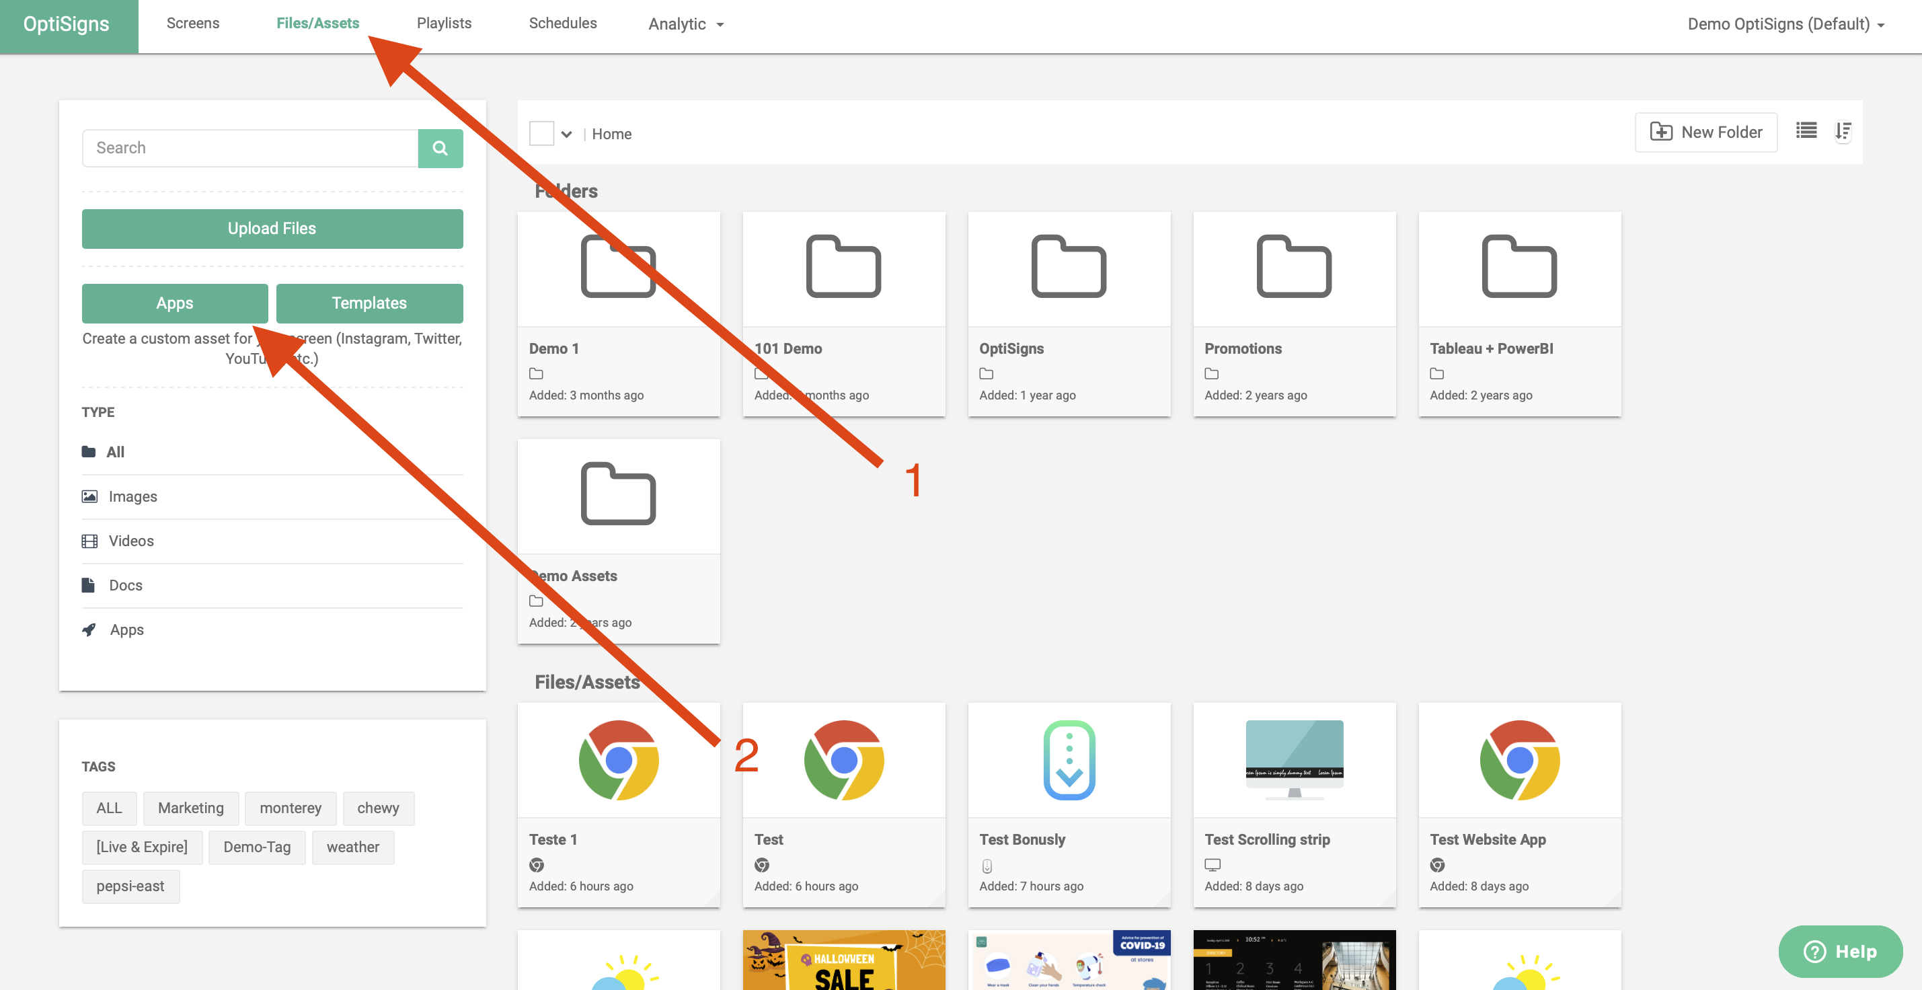1922x990 pixels.
Task: Open the Teste 1 Chrome asset
Action: 618,804
